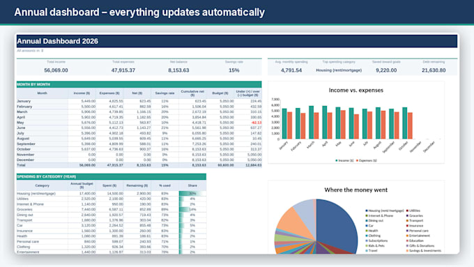The height and width of the screenshot is (267, 474).
Task: Select the Total expenses value 47,915.37
Action: [x=123, y=70]
